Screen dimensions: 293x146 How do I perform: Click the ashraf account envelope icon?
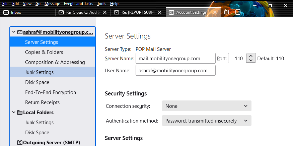tap(20, 32)
